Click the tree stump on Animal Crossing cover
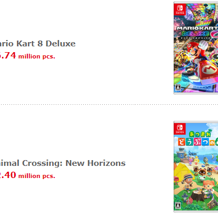The width and height of the screenshot is (218, 217). (x=198, y=195)
